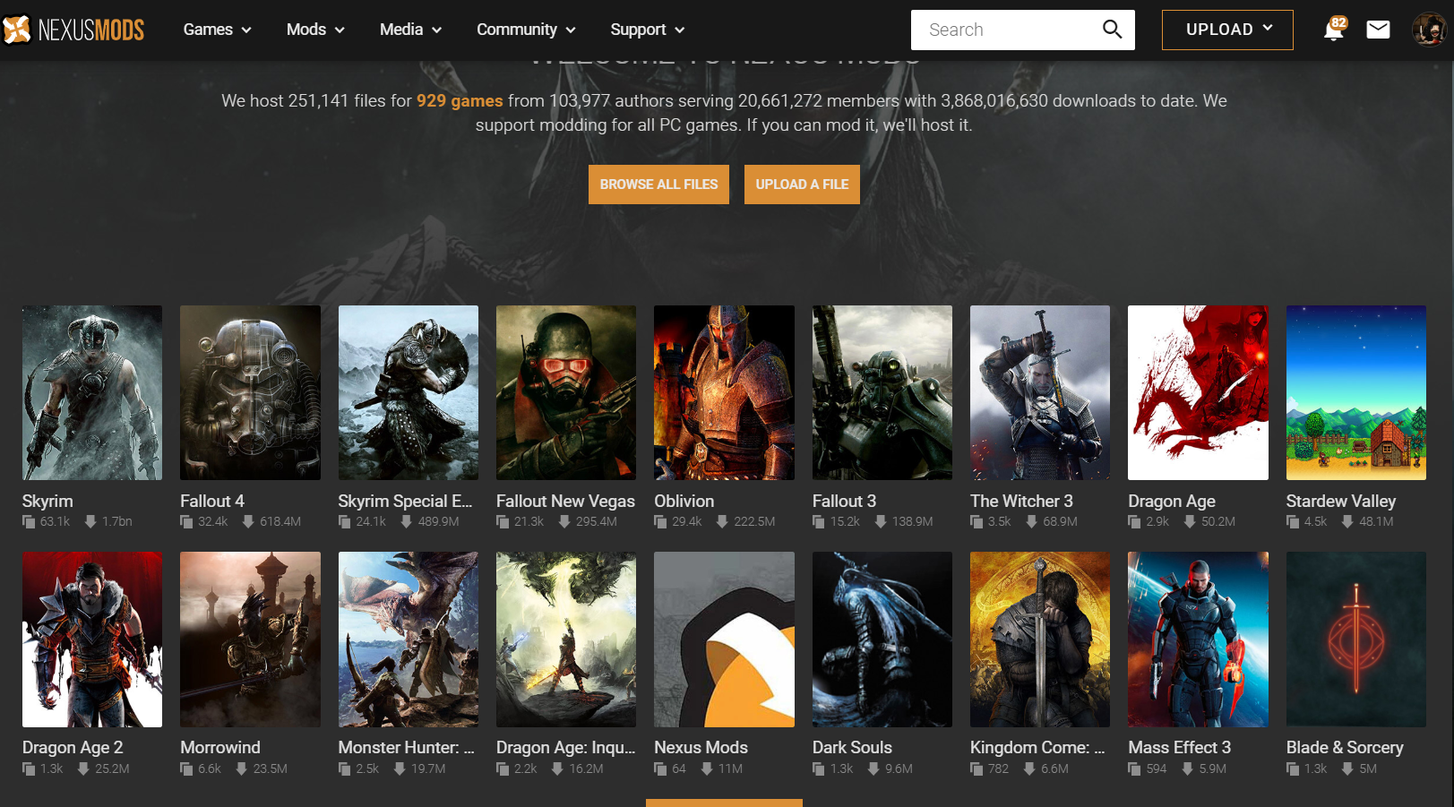Open the Skyrim Special Edition cover
Image resolution: width=1454 pixels, height=807 pixels.
point(409,392)
